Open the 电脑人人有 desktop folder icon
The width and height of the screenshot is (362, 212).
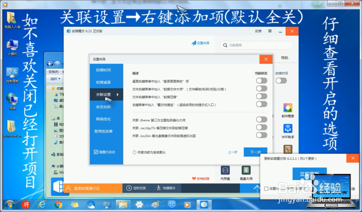click(12, 20)
